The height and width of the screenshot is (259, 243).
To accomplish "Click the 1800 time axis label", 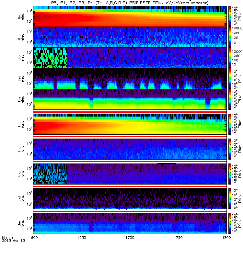I will coord(226,238).
